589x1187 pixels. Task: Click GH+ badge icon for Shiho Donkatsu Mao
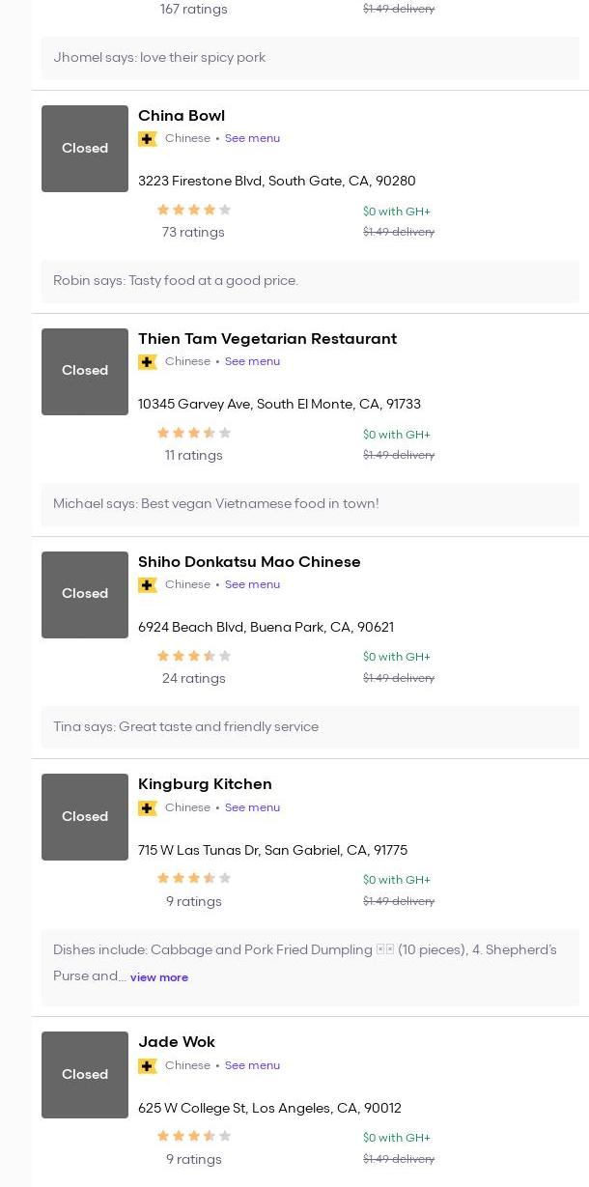[x=148, y=585]
